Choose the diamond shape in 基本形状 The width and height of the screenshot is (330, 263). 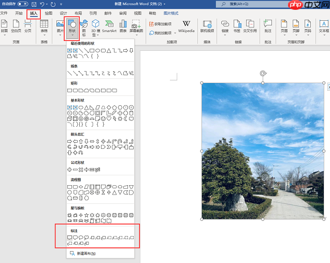109,107
